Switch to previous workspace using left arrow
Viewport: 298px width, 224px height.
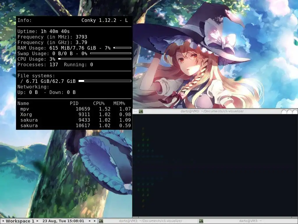pos(3,221)
